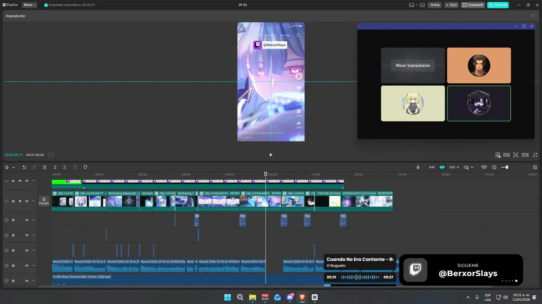The width and height of the screenshot is (542, 304).
Task: Click the fullscreen icon in the player
Action: coord(535,155)
